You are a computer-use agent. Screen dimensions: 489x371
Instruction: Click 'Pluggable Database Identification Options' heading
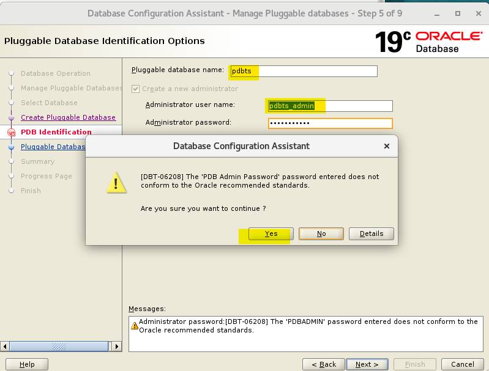click(x=105, y=41)
